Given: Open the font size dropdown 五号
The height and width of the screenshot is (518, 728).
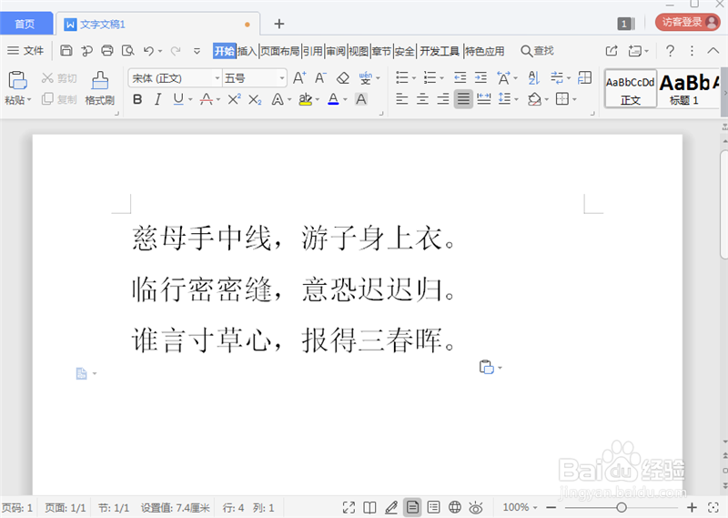Looking at the screenshot, I should tap(282, 78).
